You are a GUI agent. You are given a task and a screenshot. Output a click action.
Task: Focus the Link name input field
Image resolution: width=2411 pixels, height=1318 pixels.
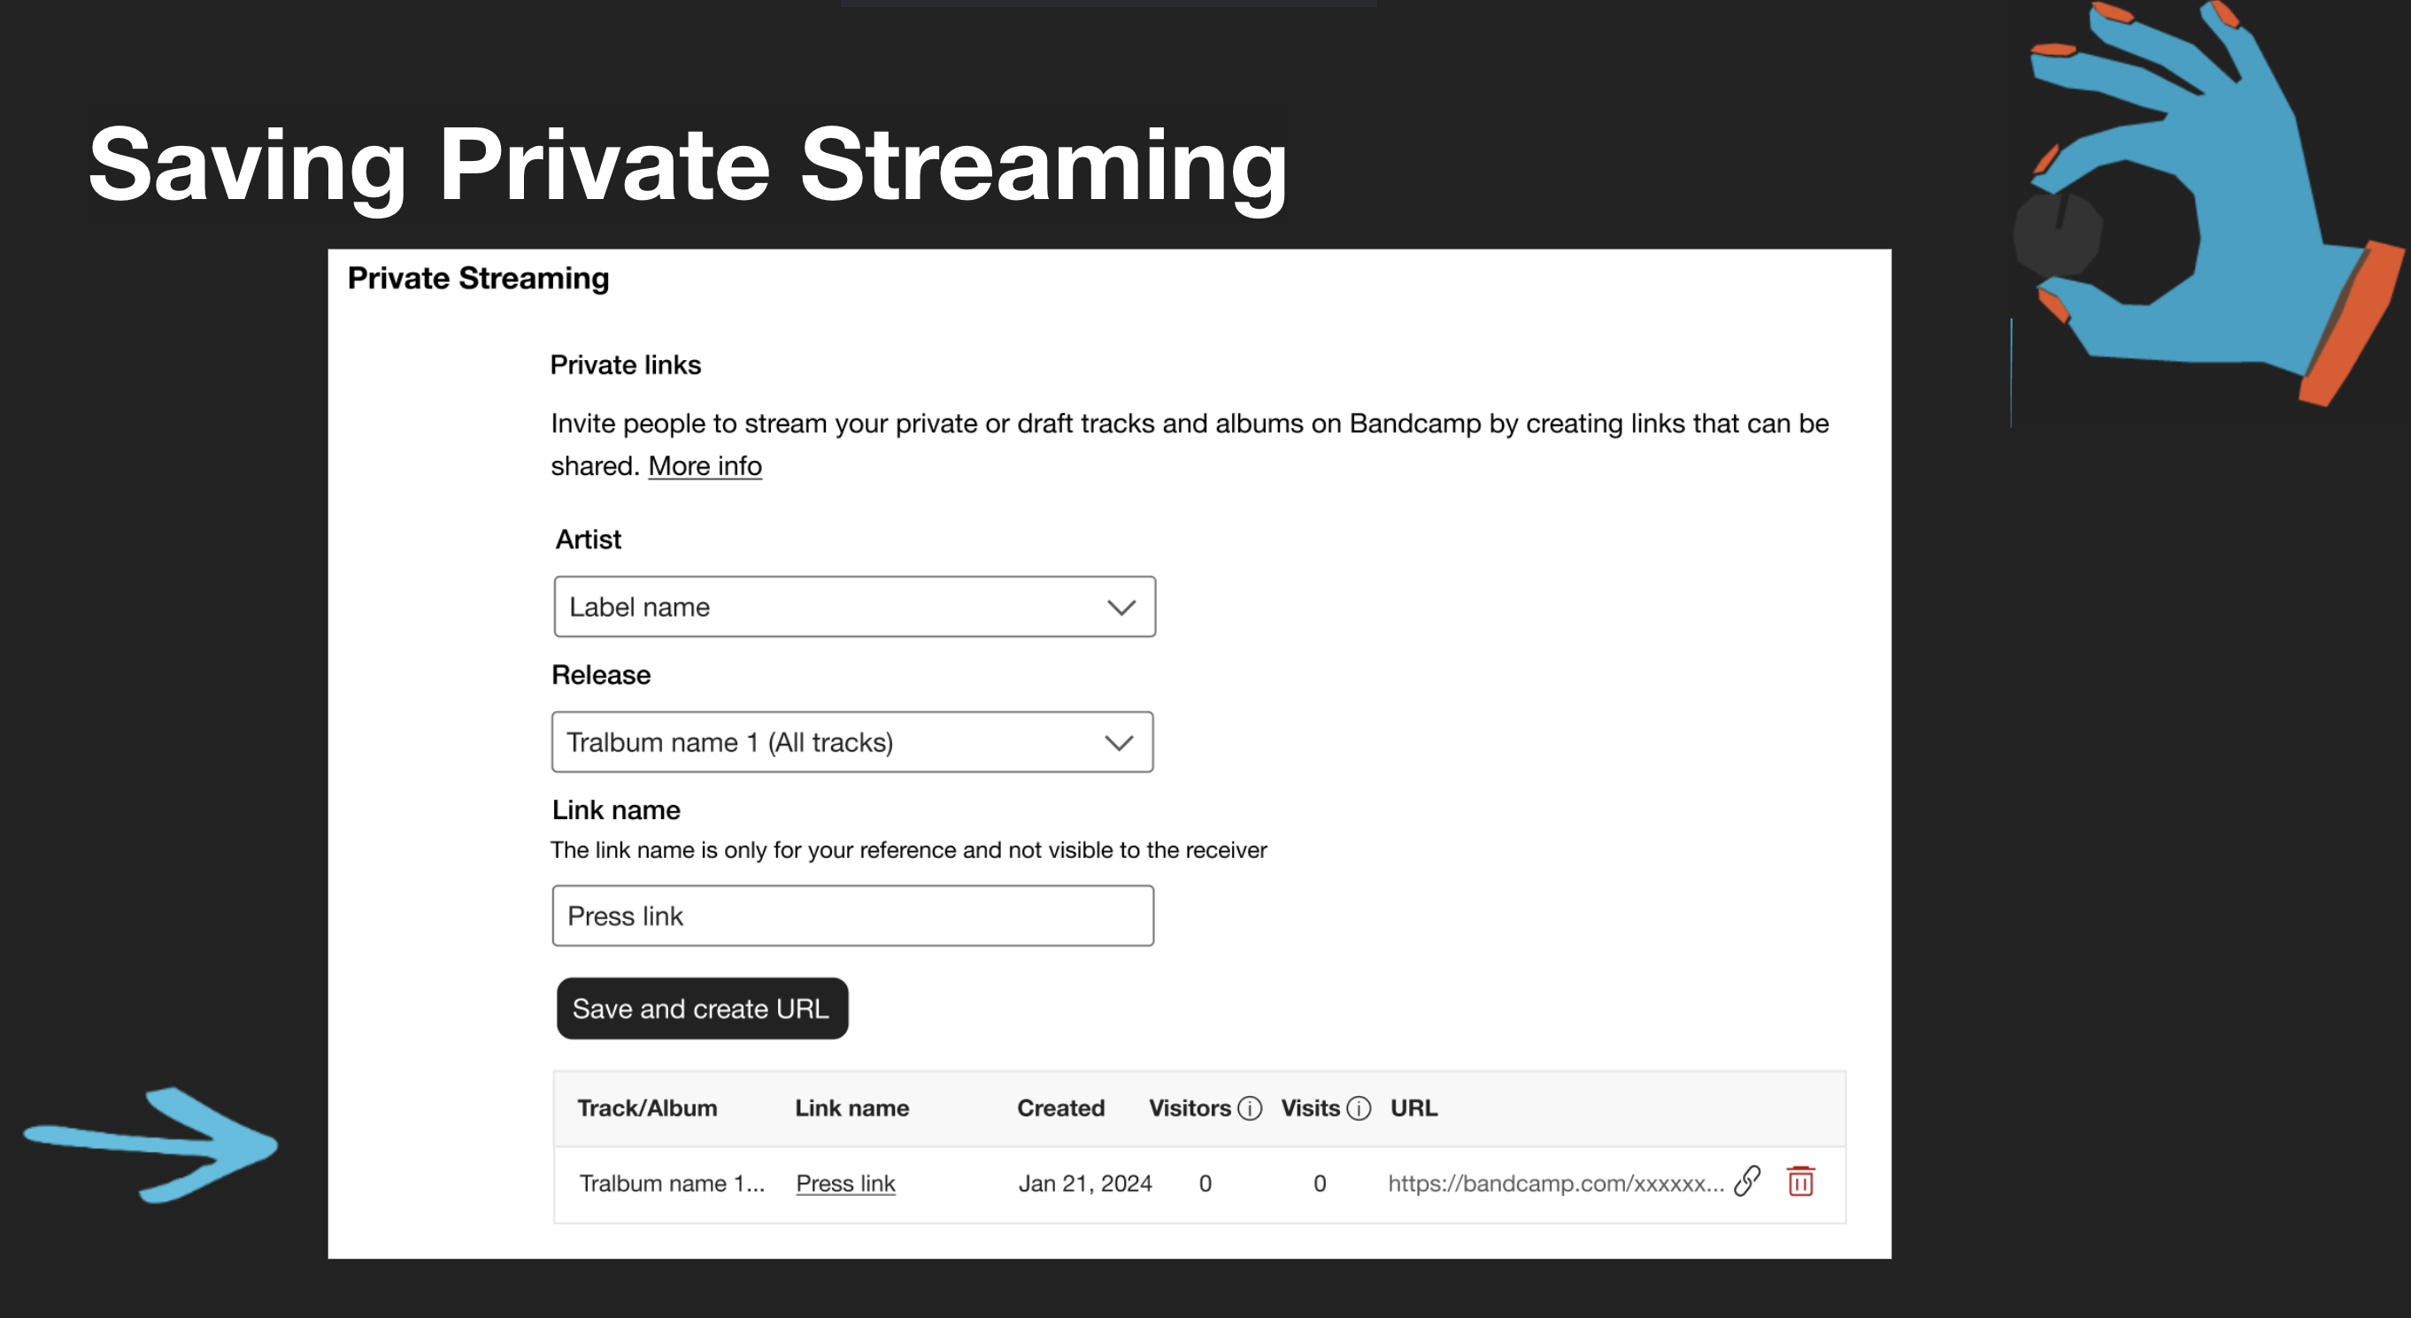click(x=851, y=915)
